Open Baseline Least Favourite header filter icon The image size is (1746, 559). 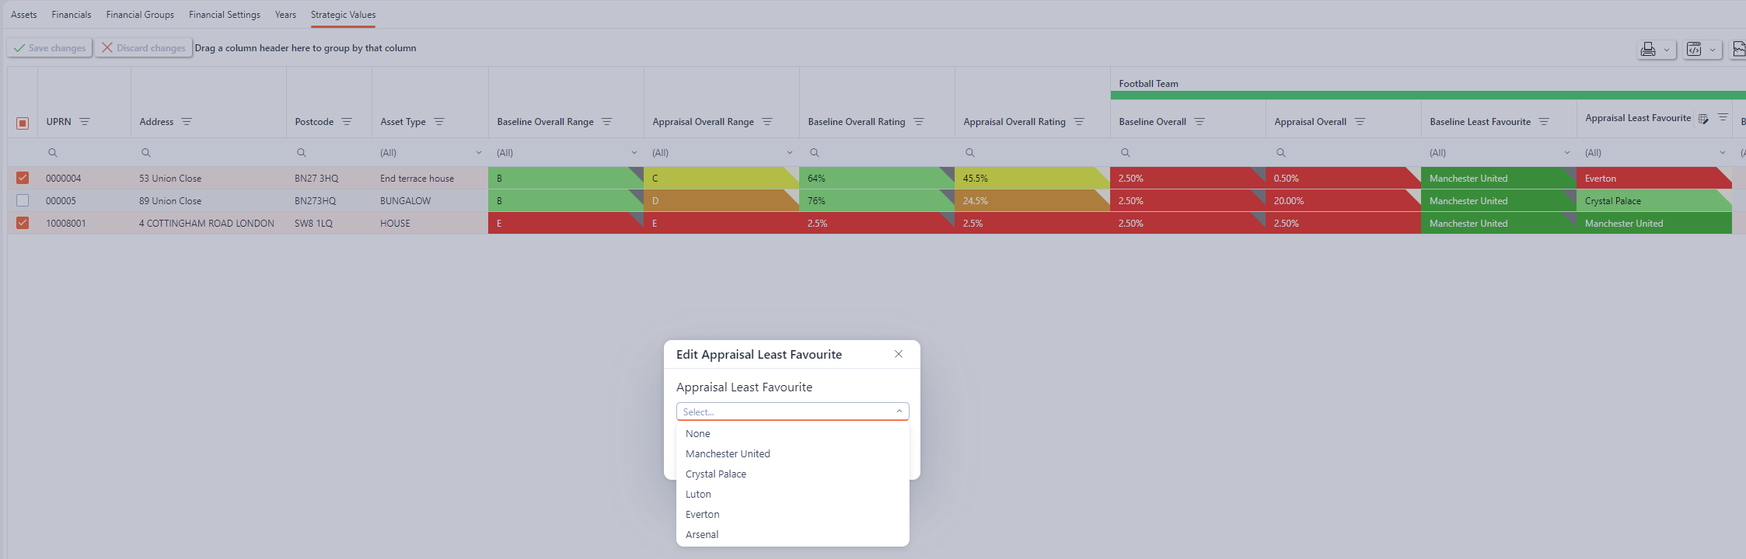pos(1544,122)
